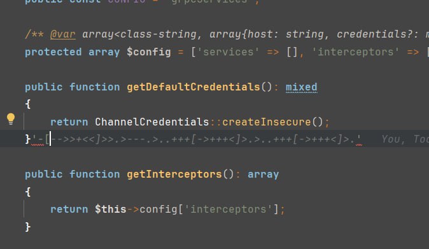Click the @var doc tag

pos(62,34)
